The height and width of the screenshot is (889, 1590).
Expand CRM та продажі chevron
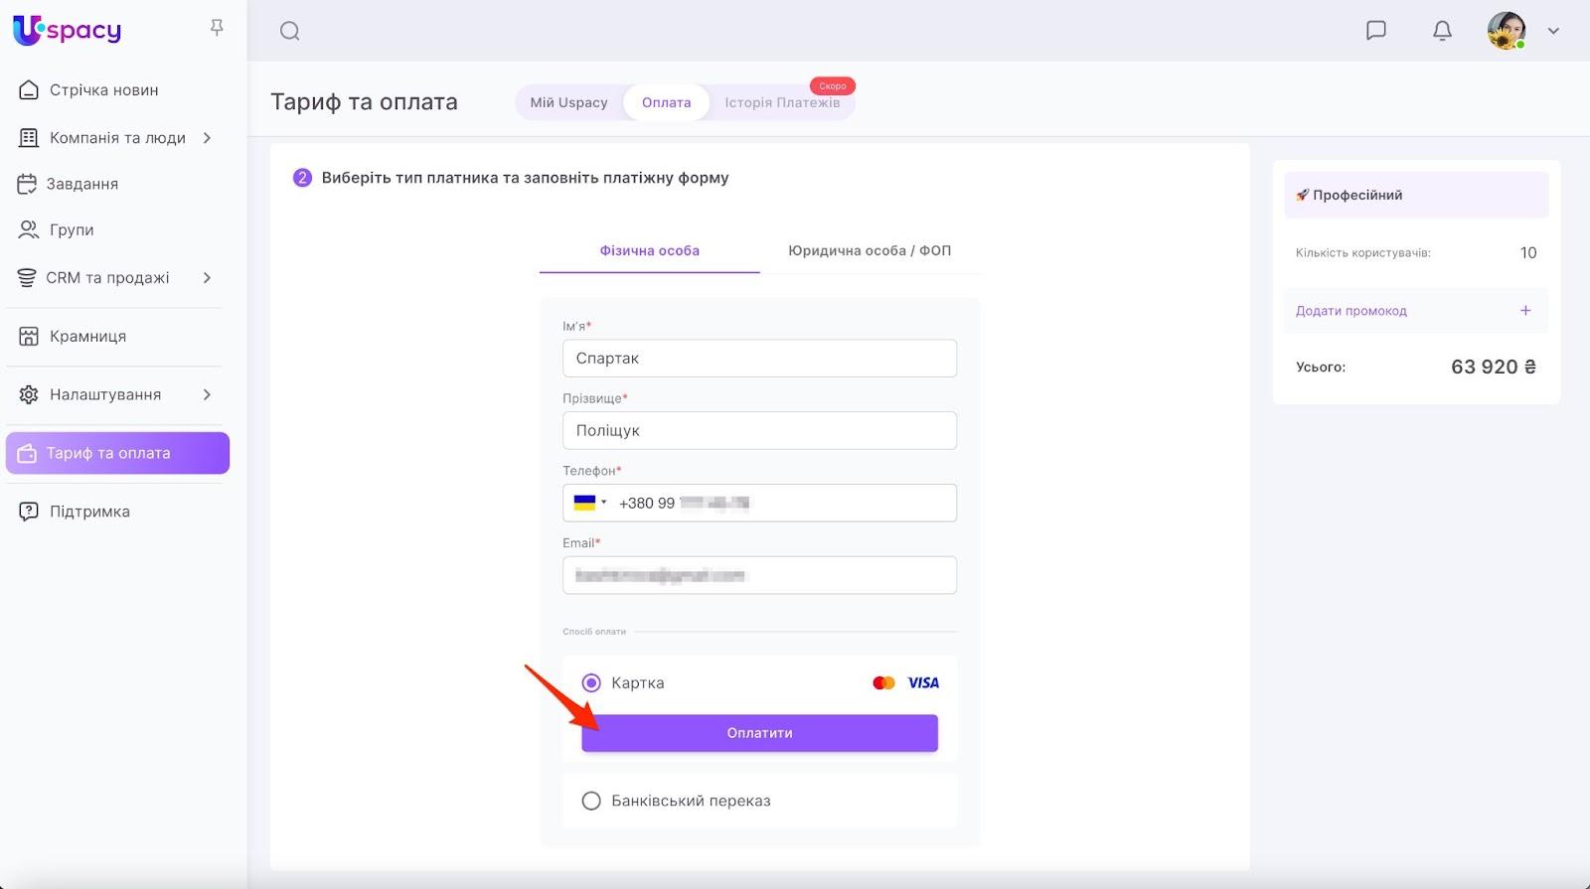coord(207,278)
